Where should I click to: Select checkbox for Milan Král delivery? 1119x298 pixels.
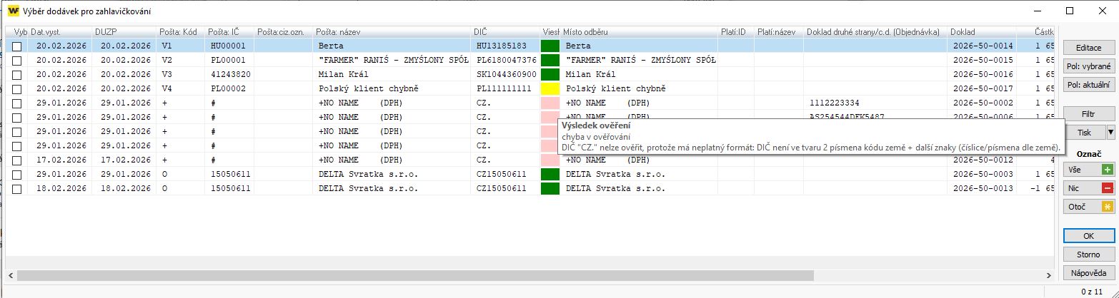pos(16,75)
